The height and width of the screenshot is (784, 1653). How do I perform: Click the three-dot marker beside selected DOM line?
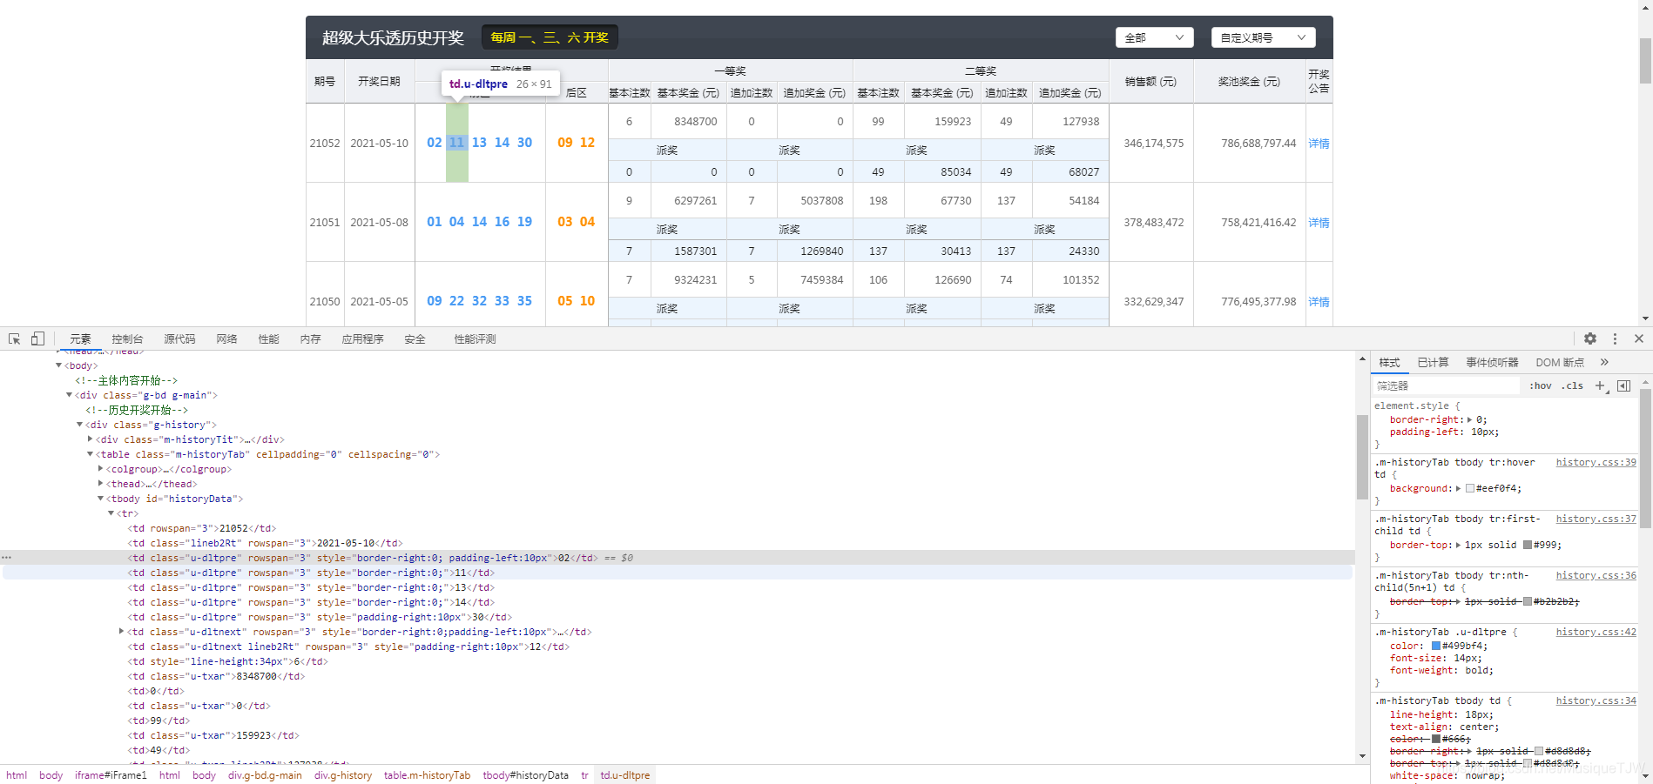pos(6,557)
